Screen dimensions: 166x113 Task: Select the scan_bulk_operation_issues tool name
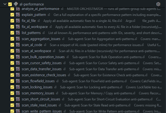43,57
